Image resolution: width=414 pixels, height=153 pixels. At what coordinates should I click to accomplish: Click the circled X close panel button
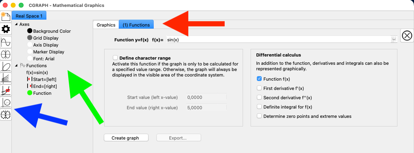407,35
